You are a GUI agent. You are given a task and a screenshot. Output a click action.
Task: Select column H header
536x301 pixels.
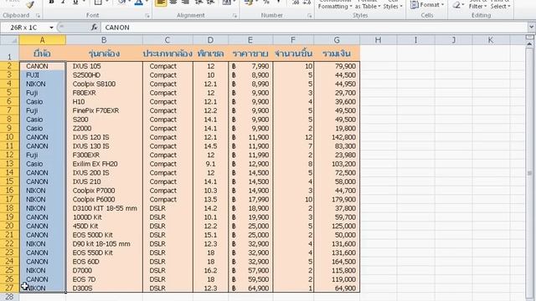pos(378,40)
